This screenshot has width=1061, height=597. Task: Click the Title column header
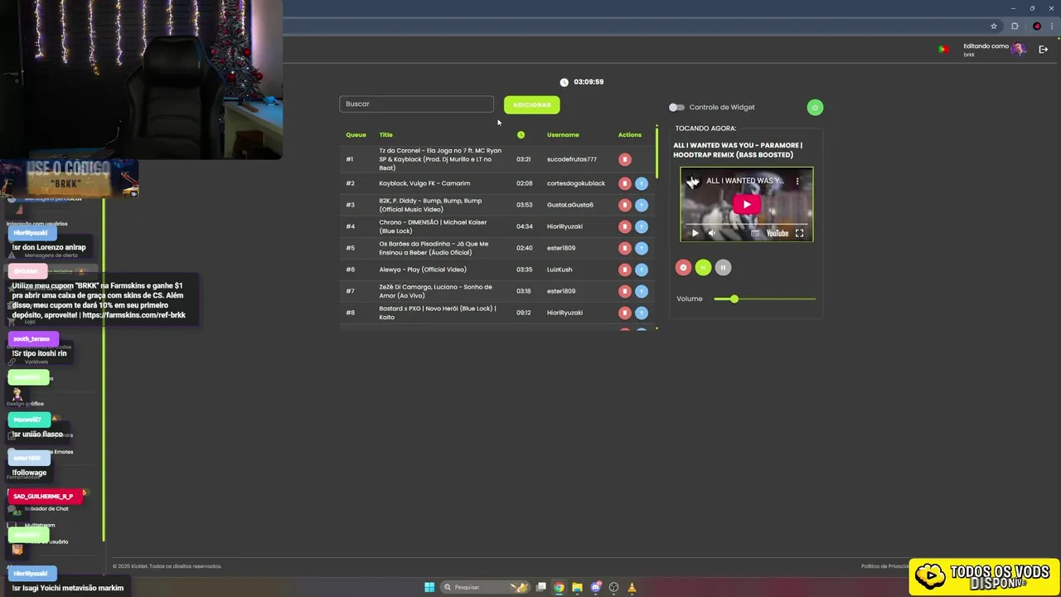coord(385,134)
